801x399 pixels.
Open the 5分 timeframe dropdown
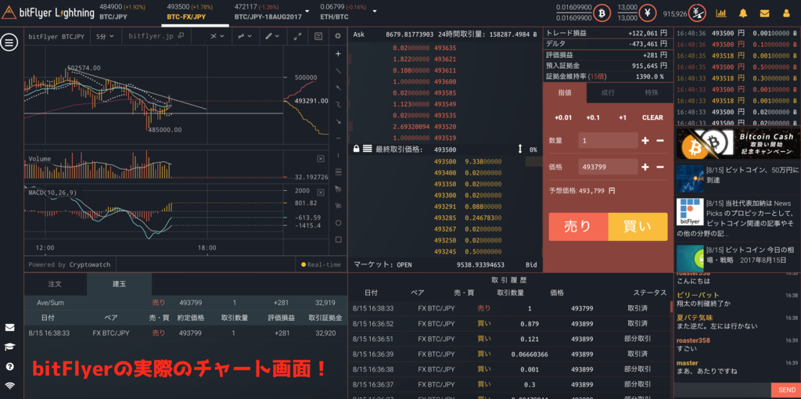105,36
